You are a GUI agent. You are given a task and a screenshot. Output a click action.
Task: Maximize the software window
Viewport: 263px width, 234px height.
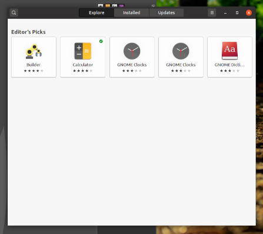[237, 13]
